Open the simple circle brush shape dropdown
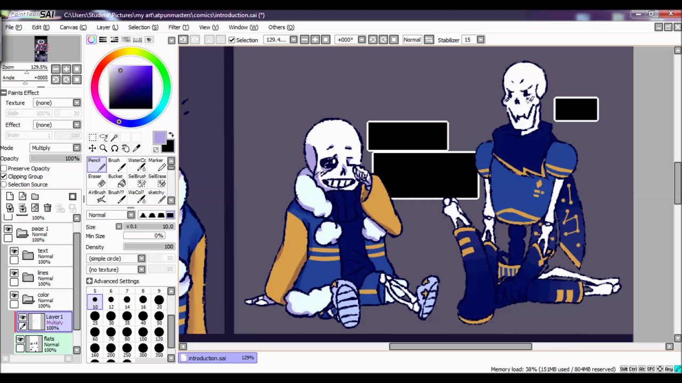 point(116,259)
